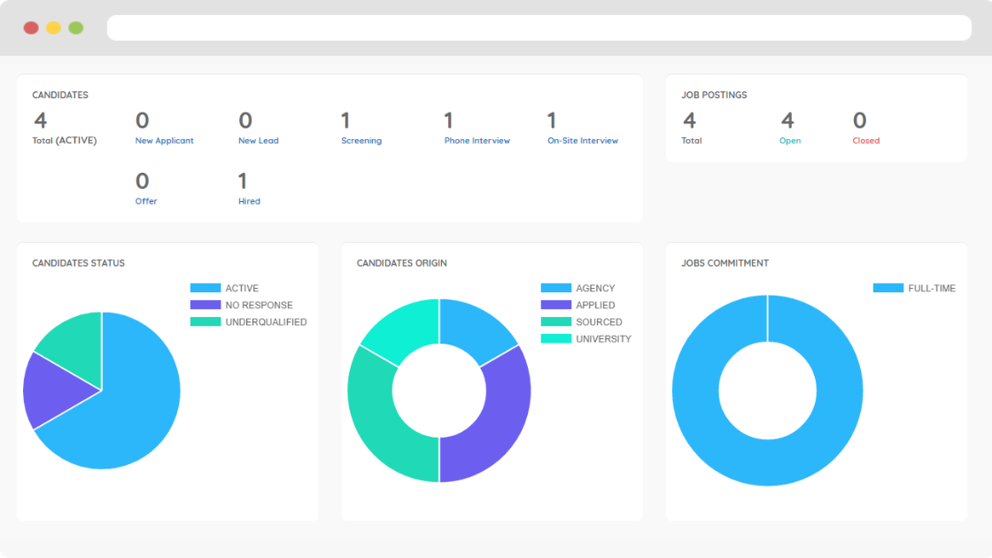This screenshot has height=558, width=992.
Task: View Hired candidates link
Action: pos(249,201)
